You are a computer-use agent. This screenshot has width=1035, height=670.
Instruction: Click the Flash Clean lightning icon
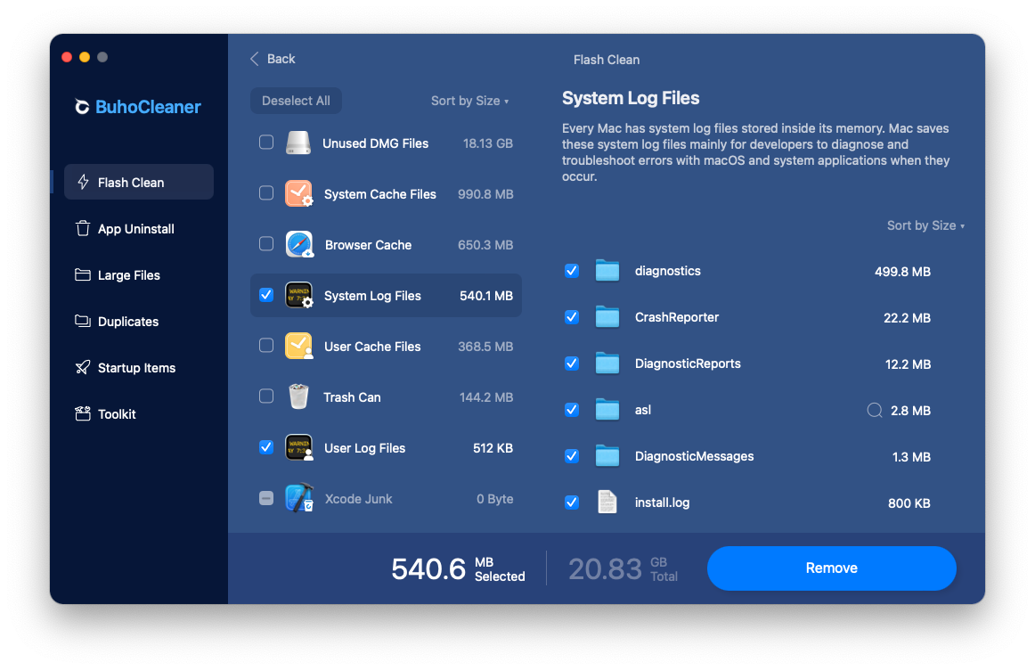point(83,182)
